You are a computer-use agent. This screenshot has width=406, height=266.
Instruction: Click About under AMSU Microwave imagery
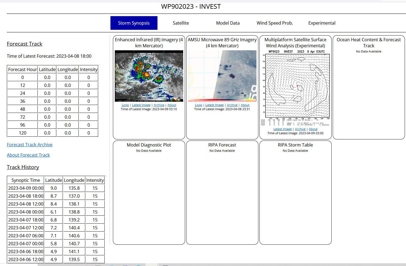(245, 105)
